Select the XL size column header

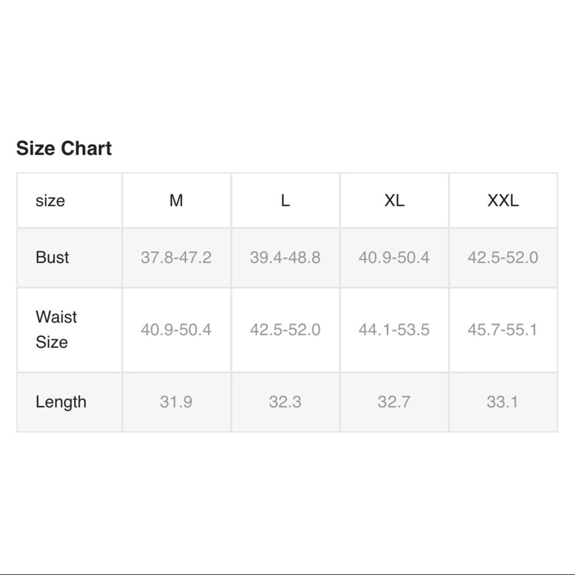click(x=394, y=201)
